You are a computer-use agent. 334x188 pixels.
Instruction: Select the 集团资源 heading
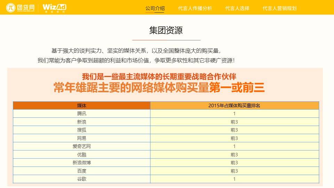[x=166, y=30]
